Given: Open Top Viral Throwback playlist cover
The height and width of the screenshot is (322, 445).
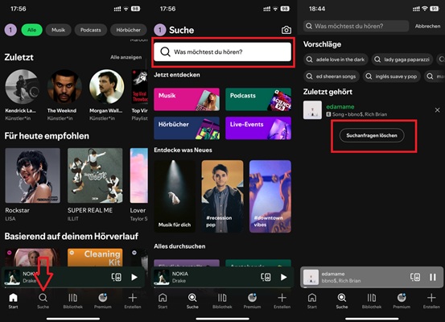Looking at the screenshot, I should click(140, 87).
